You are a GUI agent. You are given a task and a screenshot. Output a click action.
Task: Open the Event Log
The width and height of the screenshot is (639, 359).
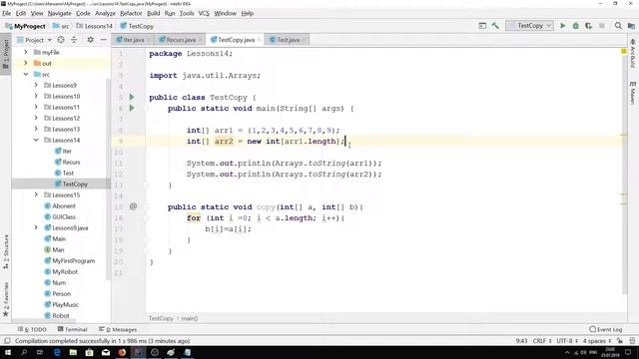coord(606,329)
